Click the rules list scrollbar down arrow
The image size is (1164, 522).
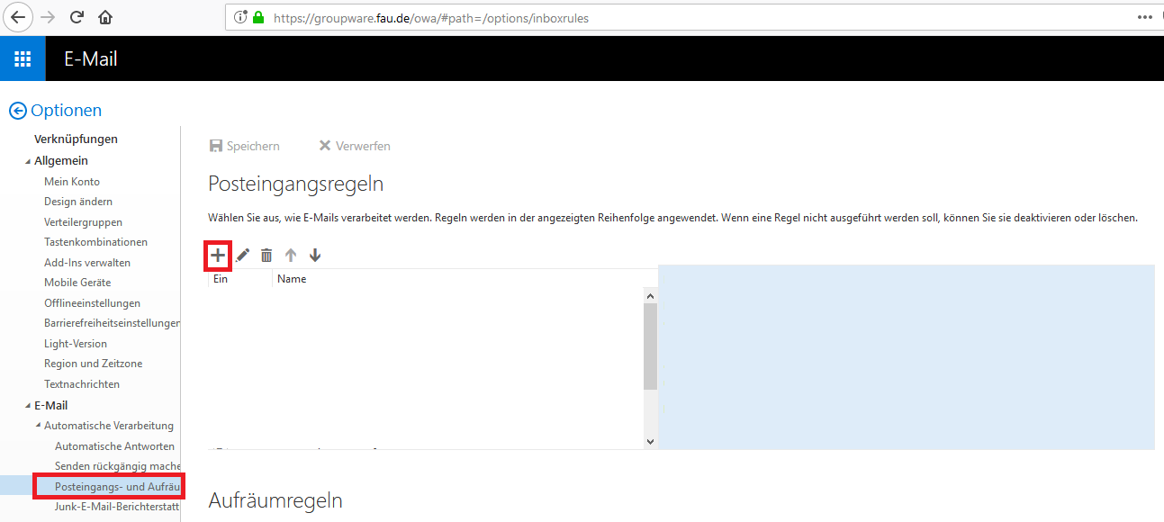pos(650,441)
